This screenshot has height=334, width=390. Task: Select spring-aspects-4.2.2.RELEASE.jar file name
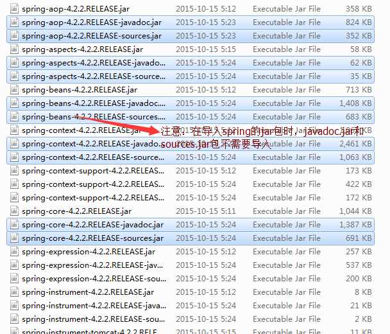82,49
